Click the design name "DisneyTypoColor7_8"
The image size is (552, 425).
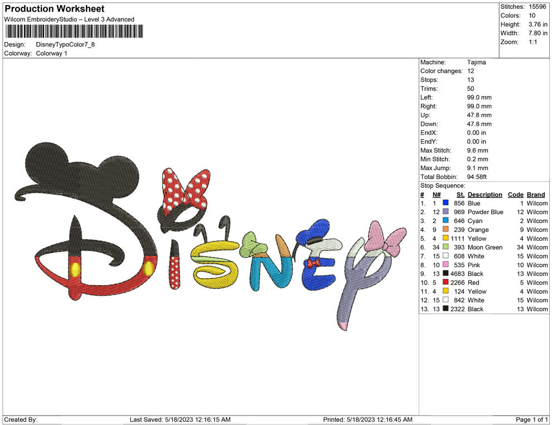pos(65,45)
